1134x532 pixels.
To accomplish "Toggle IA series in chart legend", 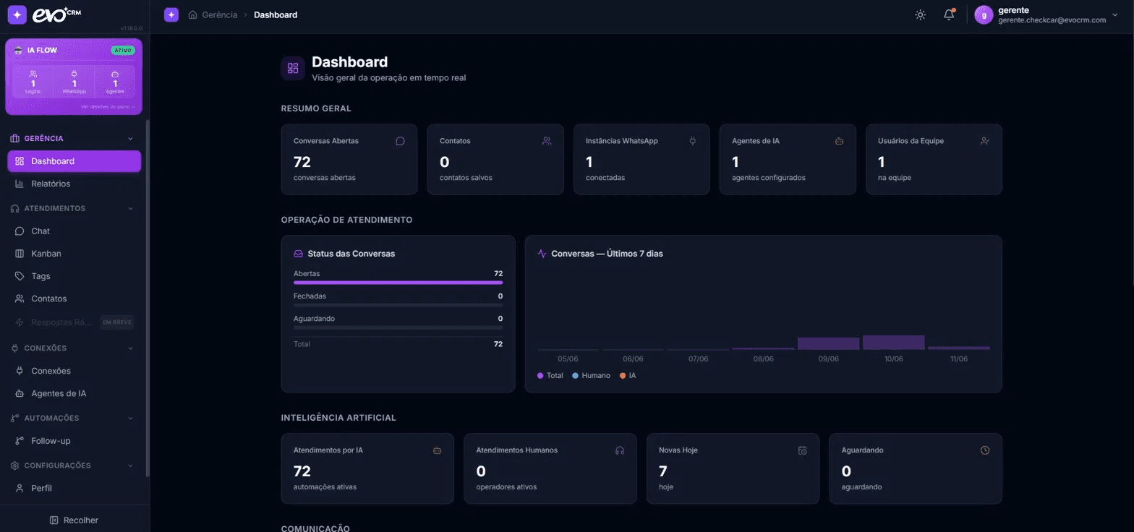I will pos(628,376).
